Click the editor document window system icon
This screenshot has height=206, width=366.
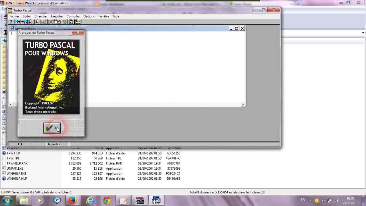(x=12, y=28)
